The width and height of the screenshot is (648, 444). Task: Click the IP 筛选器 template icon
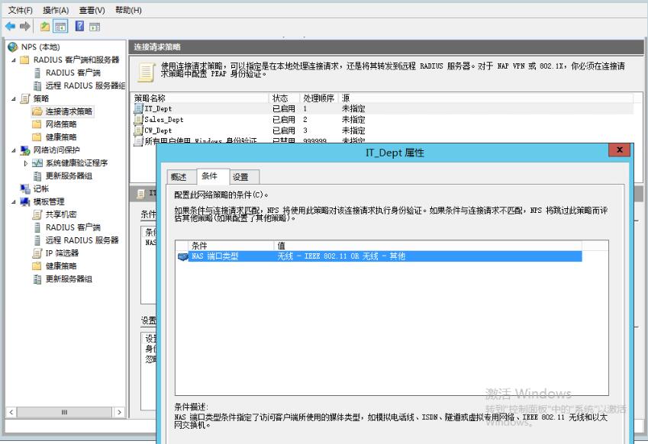pos(37,253)
